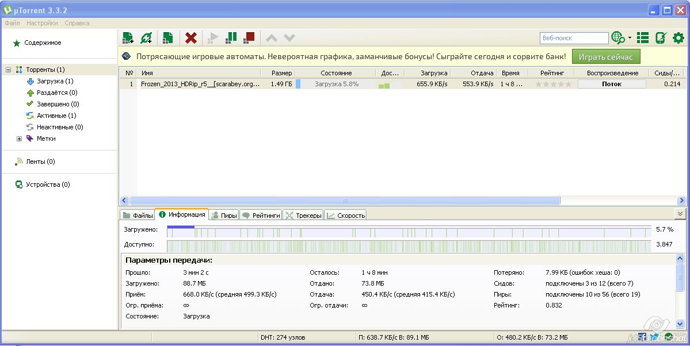
Task: Select the Frozen_2013_HDRip torrent row
Action: (x=403, y=83)
